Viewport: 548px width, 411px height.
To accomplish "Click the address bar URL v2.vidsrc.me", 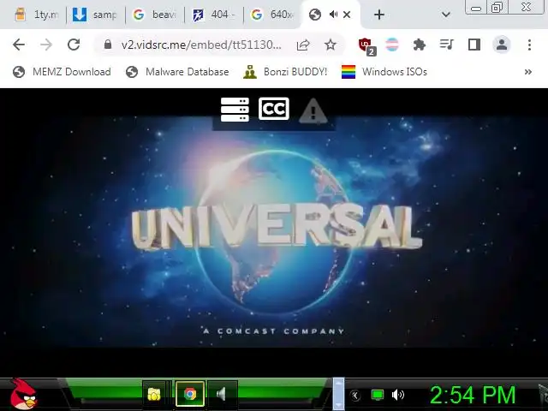I will (201, 45).
